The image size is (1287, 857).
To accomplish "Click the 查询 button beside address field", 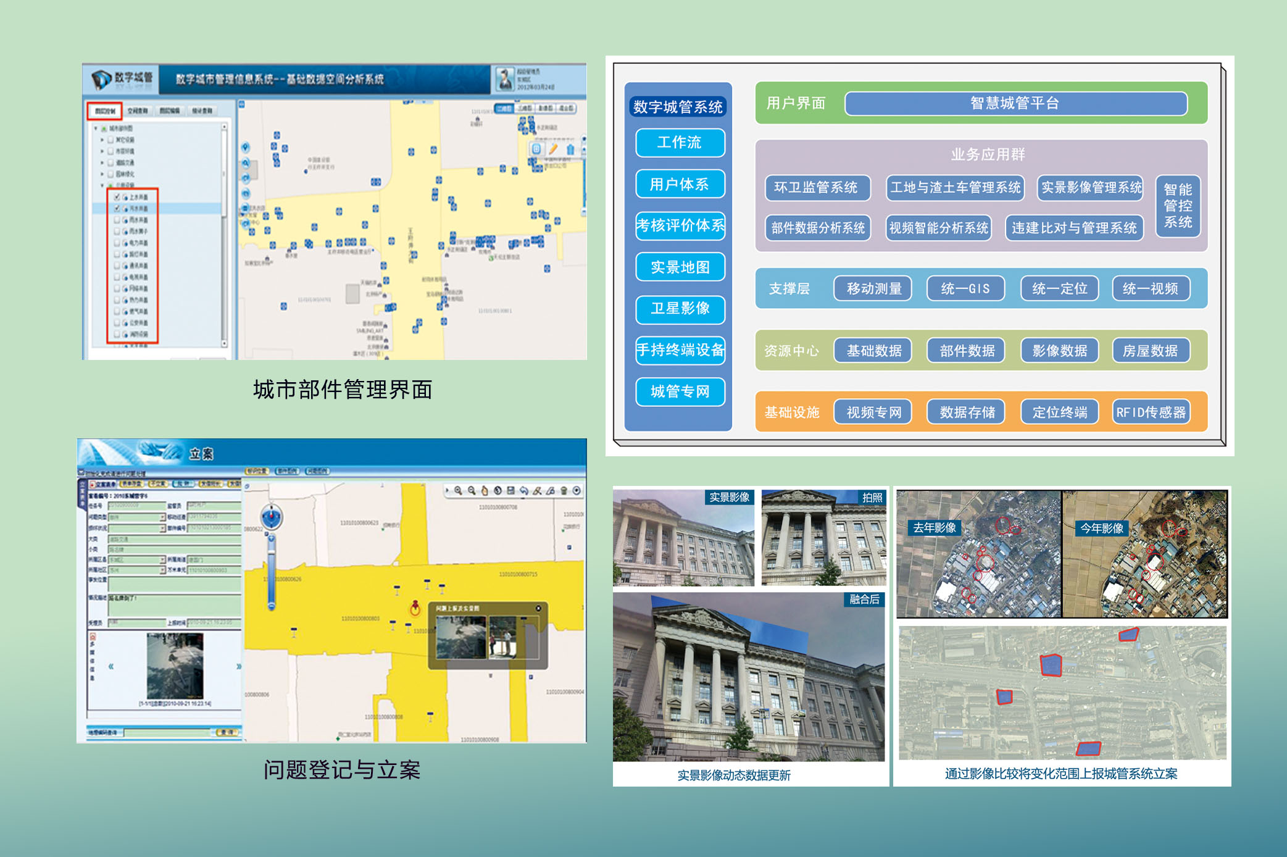I will (226, 732).
